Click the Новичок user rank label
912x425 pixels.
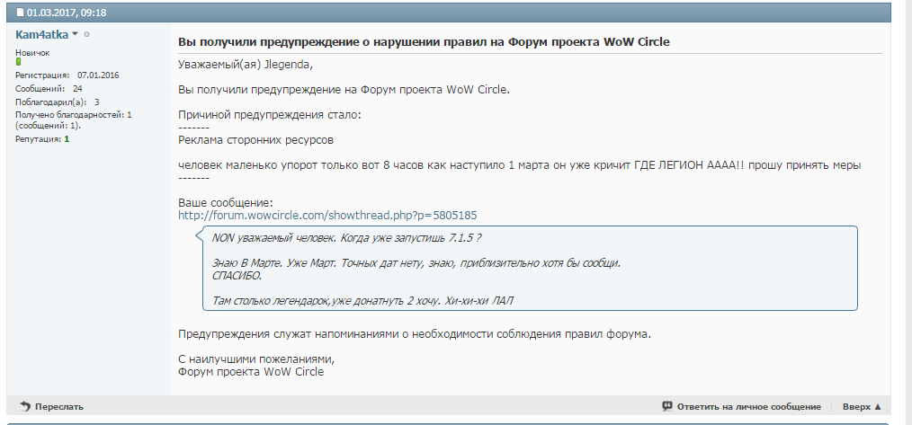point(32,53)
